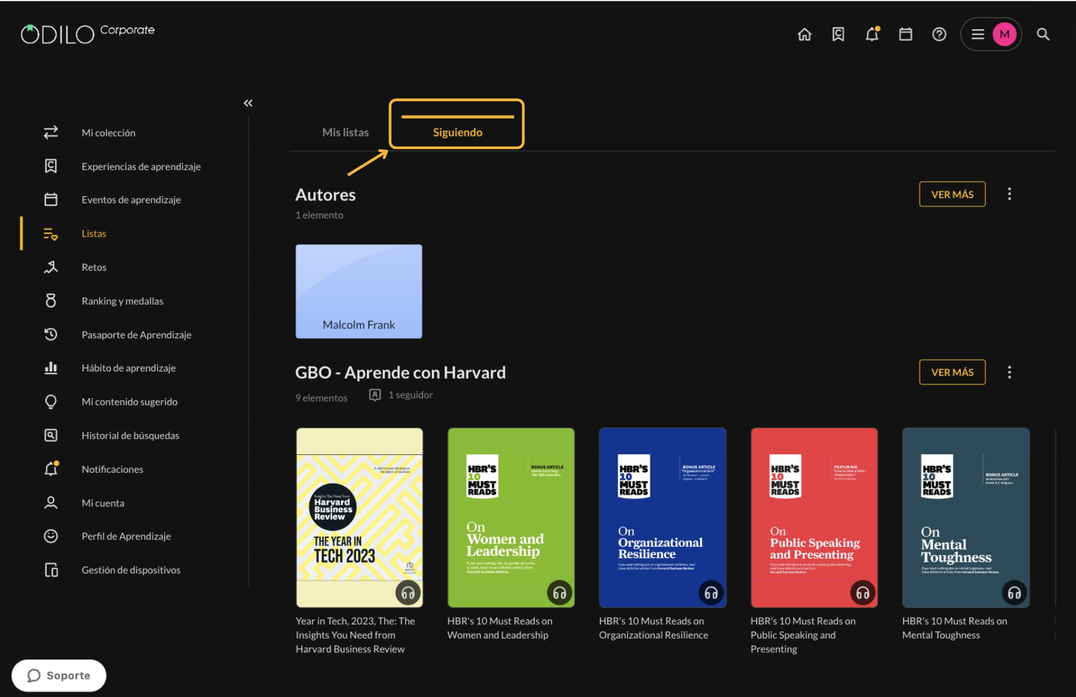Open Perfil de Aprendizaje in sidebar
This screenshot has width=1076, height=697.
(x=127, y=536)
